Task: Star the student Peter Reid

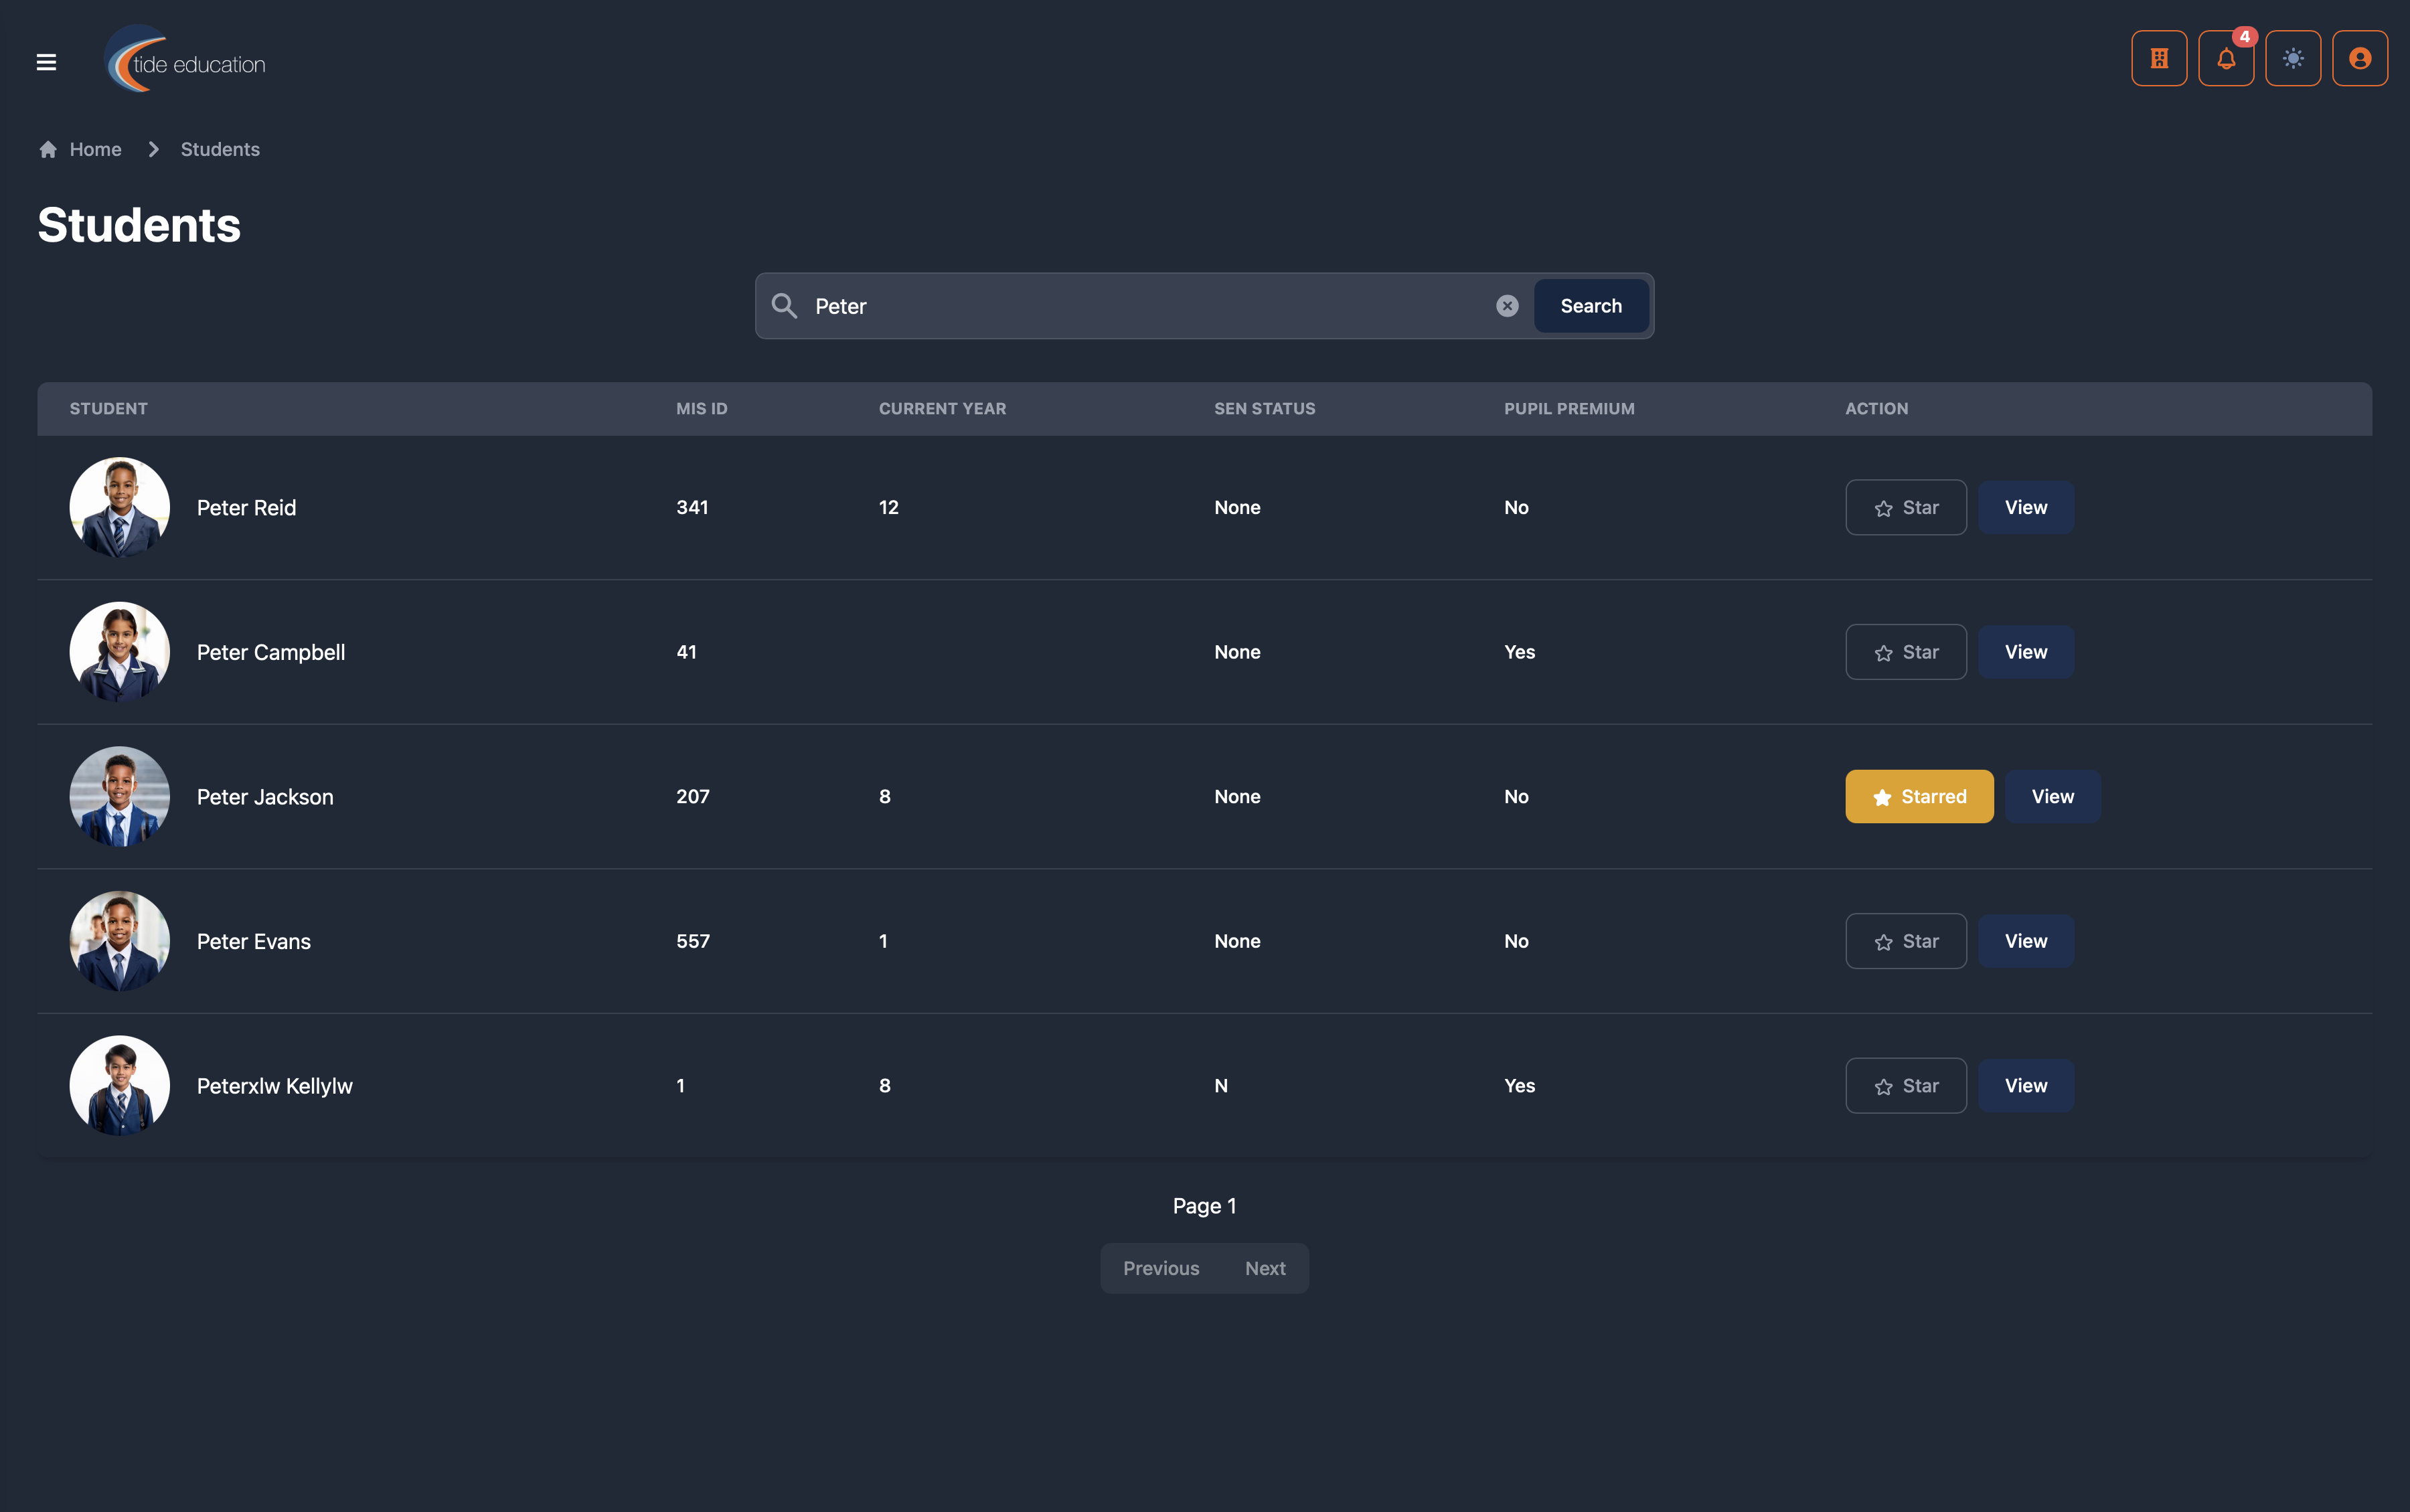Action: [x=1905, y=508]
